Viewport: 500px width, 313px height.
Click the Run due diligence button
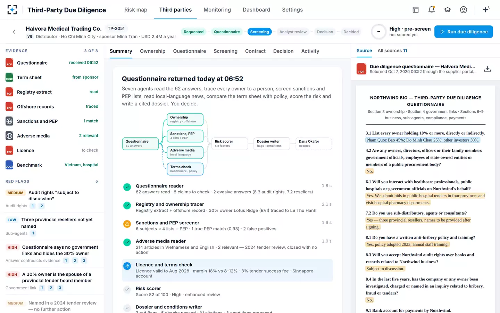[x=464, y=32]
